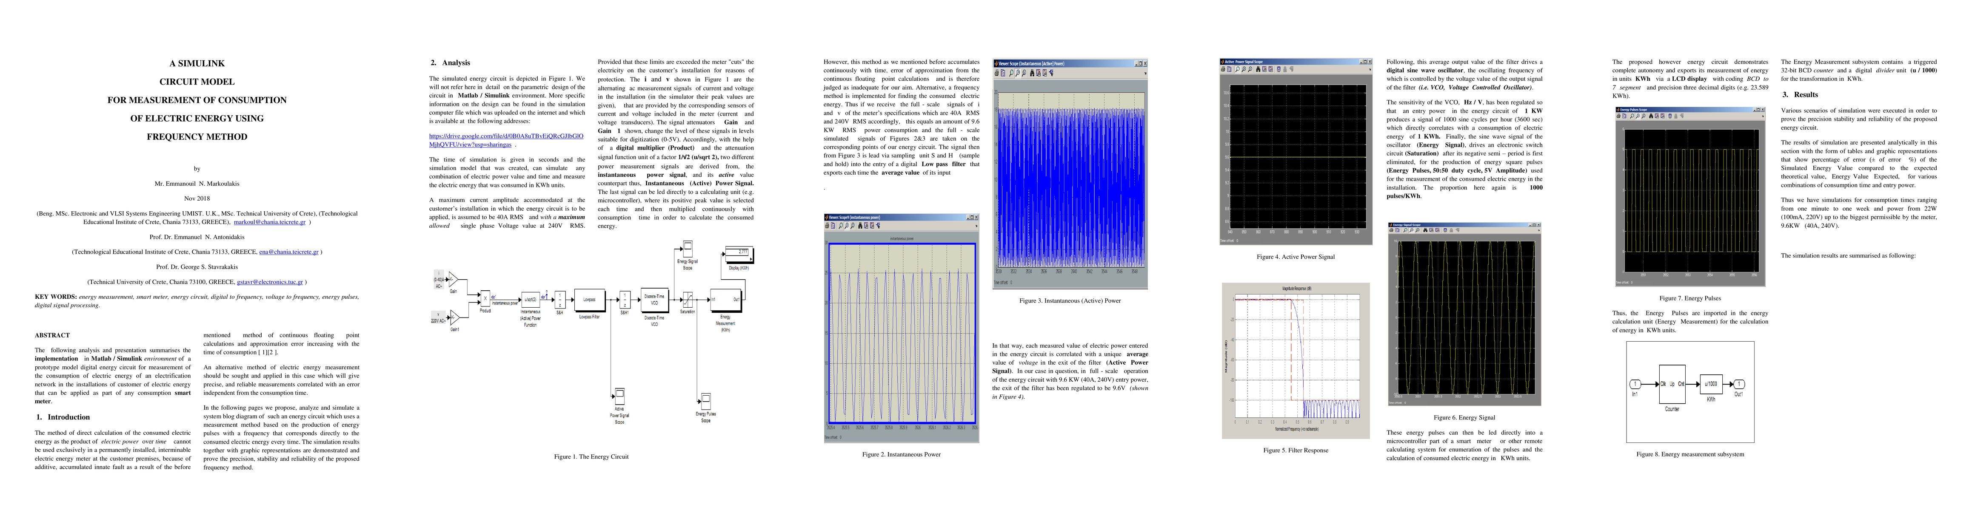Click the print icon in Instantaneous [Active] Power viewer
1972x510 pixels.
tap(997, 73)
